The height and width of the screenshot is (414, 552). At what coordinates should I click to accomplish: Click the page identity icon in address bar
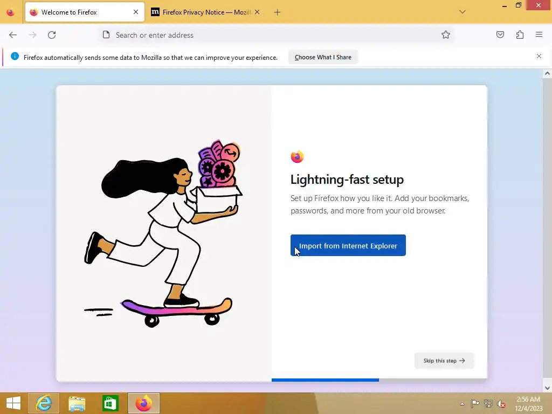pyautogui.click(x=106, y=35)
